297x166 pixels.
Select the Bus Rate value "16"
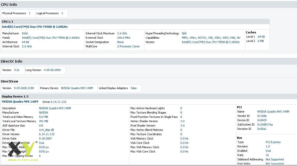coord(267,155)
